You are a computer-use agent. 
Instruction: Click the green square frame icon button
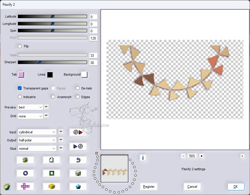coord(52,173)
